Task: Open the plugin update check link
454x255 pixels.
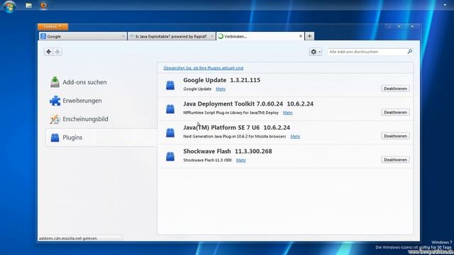Action: [204, 68]
